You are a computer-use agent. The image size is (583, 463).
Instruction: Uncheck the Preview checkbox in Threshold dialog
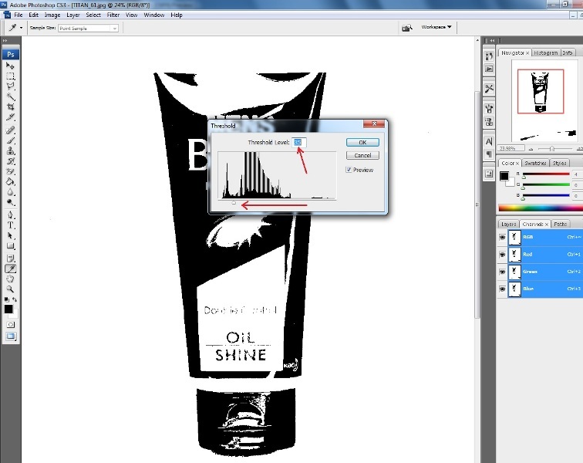(349, 170)
